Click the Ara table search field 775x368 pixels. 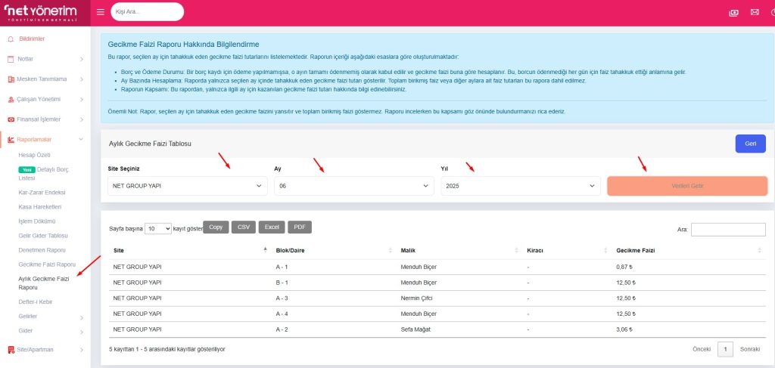pos(728,230)
